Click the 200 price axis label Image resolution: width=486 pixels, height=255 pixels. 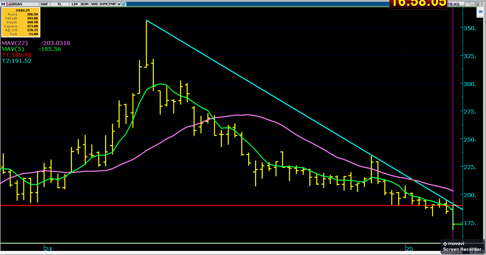pos(470,195)
